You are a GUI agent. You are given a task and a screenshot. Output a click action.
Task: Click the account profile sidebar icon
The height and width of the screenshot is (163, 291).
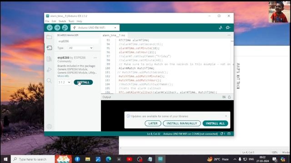[49, 126]
